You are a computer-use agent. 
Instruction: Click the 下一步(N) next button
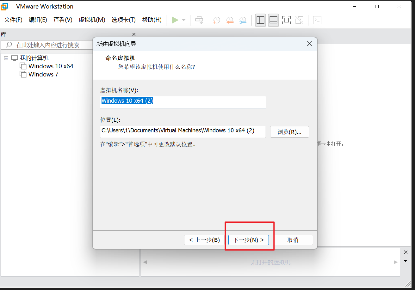click(x=248, y=240)
